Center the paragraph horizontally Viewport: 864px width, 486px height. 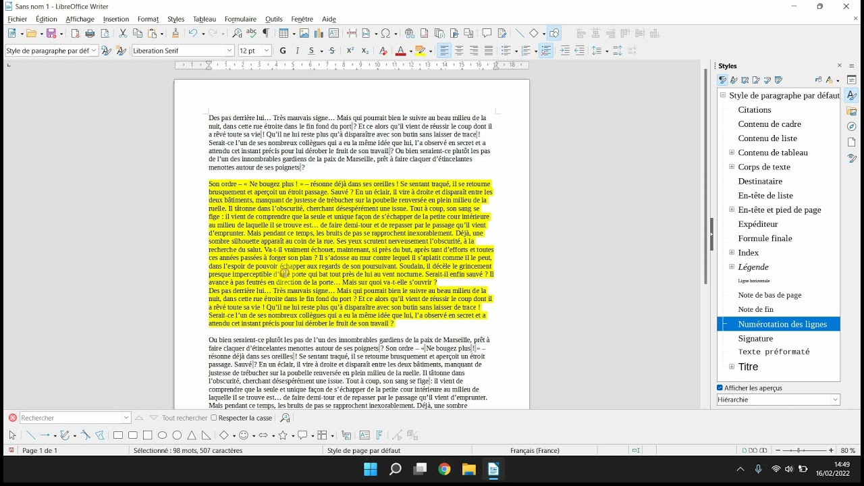click(459, 51)
